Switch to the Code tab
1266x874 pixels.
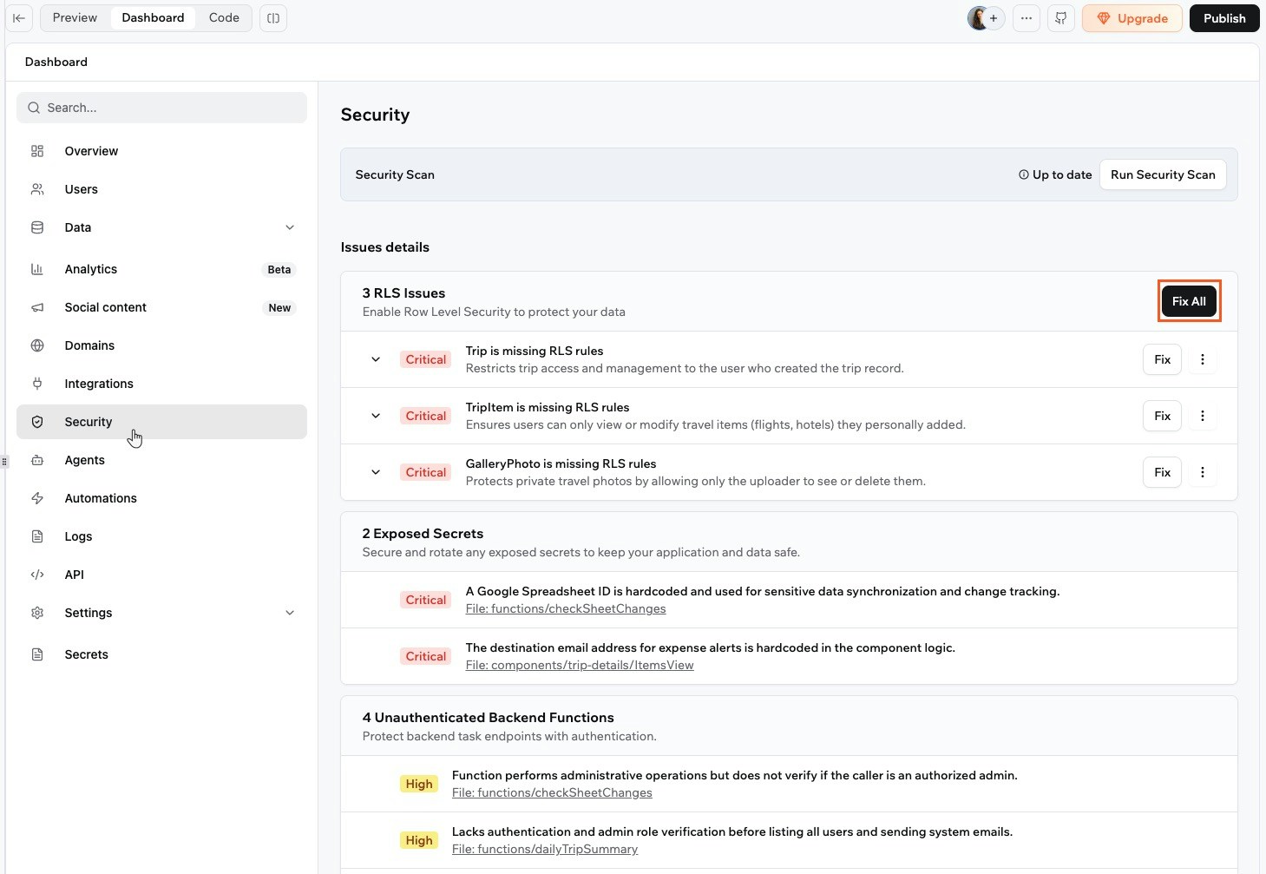coord(223,17)
